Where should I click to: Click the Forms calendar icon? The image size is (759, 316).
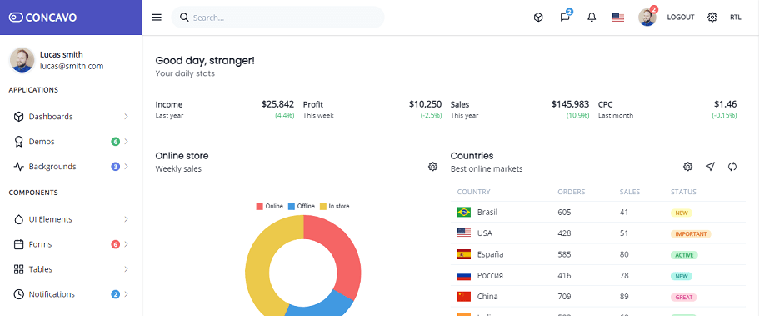pyautogui.click(x=18, y=244)
